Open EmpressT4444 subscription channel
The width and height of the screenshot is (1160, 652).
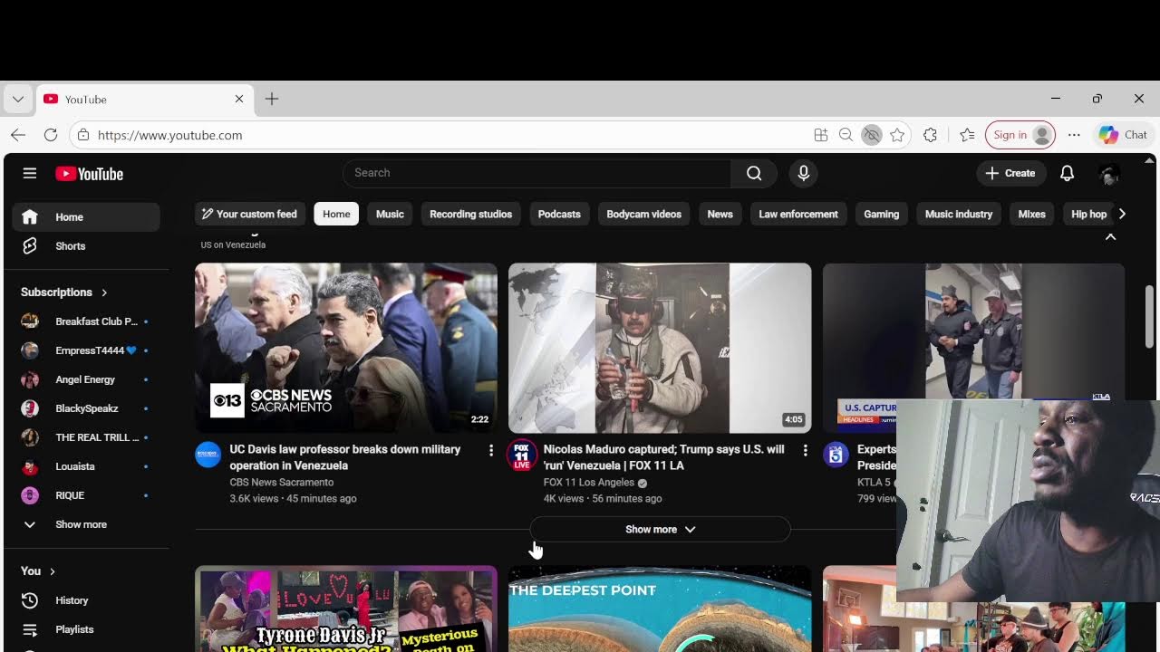(86, 350)
